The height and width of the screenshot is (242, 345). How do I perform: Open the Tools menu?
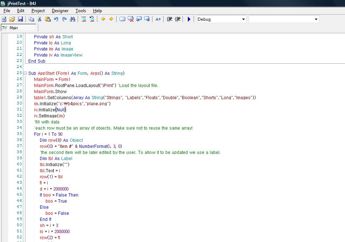[x=81, y=11]
